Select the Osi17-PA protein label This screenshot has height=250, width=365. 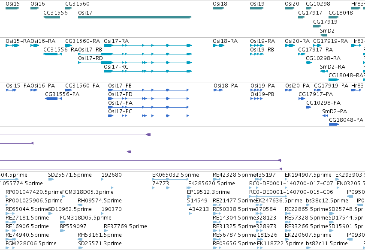pos(121,103)
